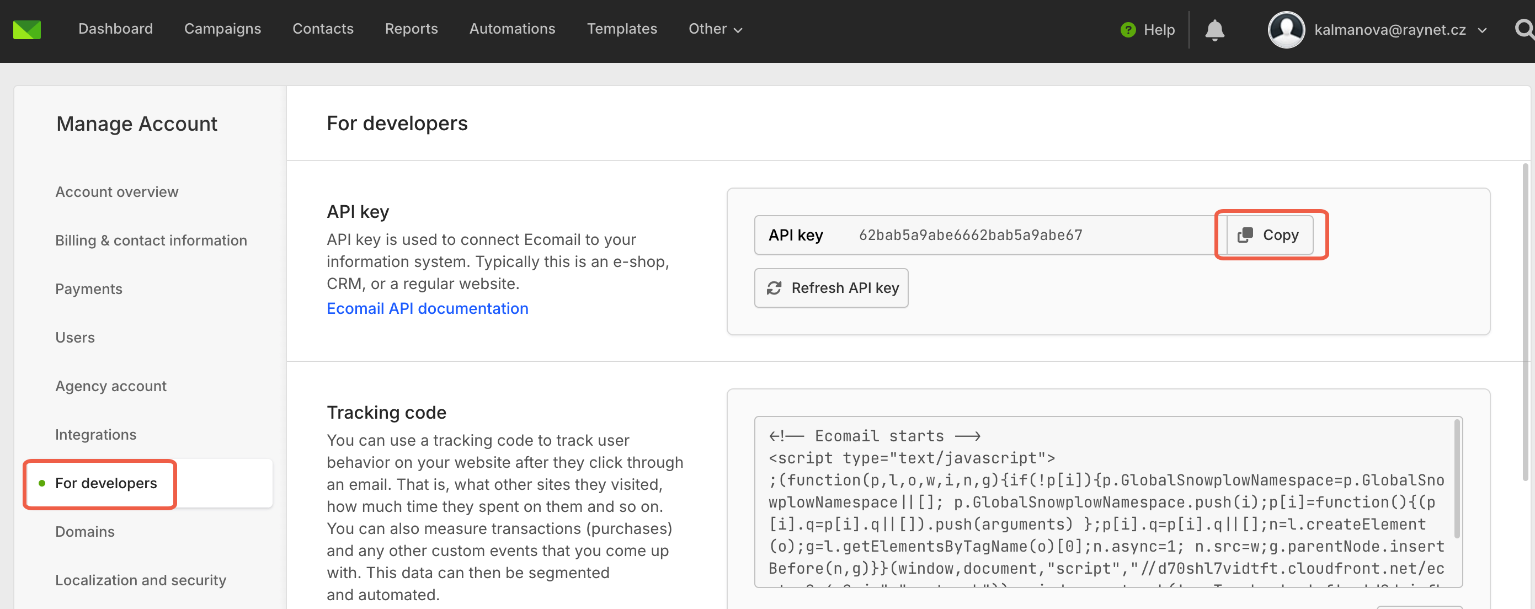Open Localization and security
Viewport: 1535px width, 609px height.
click(x=141, y=580)
